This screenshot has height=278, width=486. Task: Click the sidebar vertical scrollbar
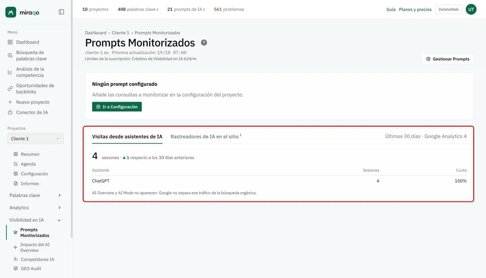click(x=72, y=118)
